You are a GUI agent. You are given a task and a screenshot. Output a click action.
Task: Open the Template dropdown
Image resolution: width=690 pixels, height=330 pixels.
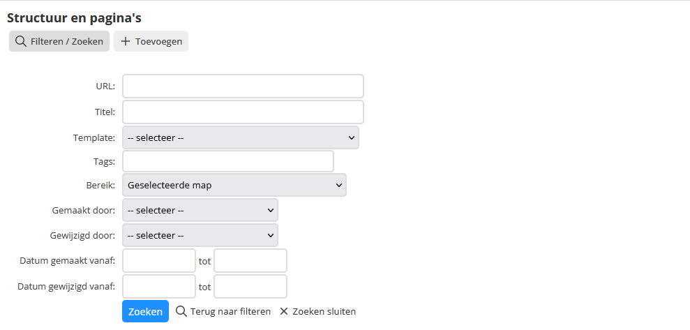click(x=241, y=137)
